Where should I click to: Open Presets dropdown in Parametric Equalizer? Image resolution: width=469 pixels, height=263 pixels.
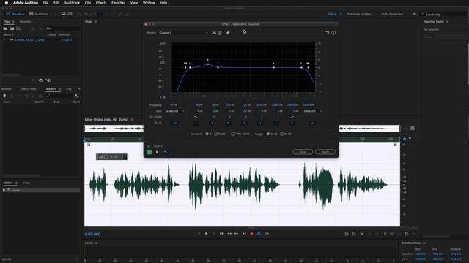[183, 33]
